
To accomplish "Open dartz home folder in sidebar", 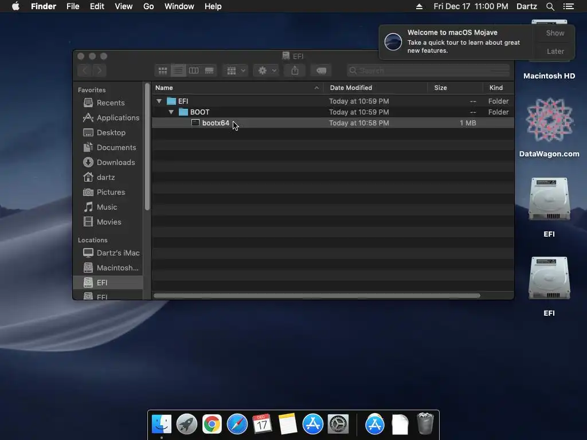I will click(x=108, y=178).
